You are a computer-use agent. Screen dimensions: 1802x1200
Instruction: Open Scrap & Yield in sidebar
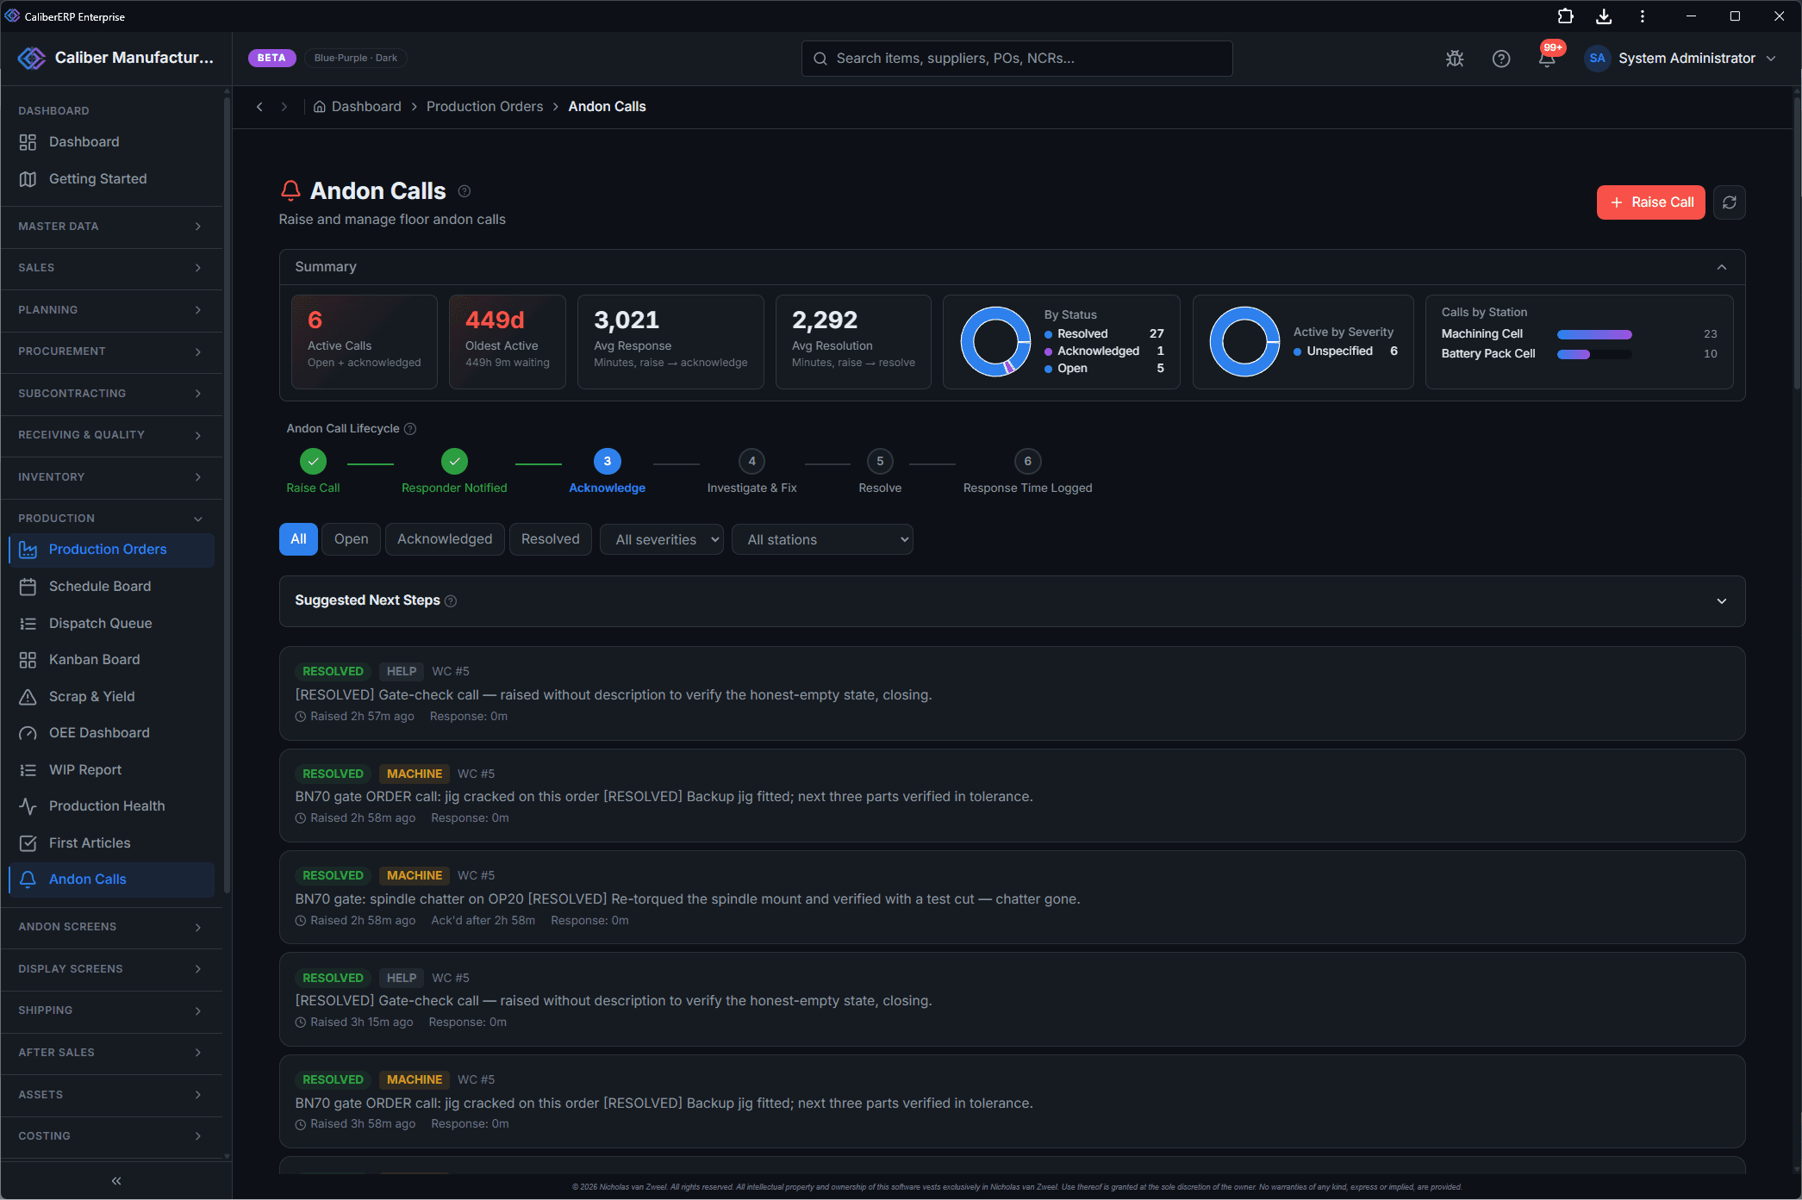click(111, 697)
